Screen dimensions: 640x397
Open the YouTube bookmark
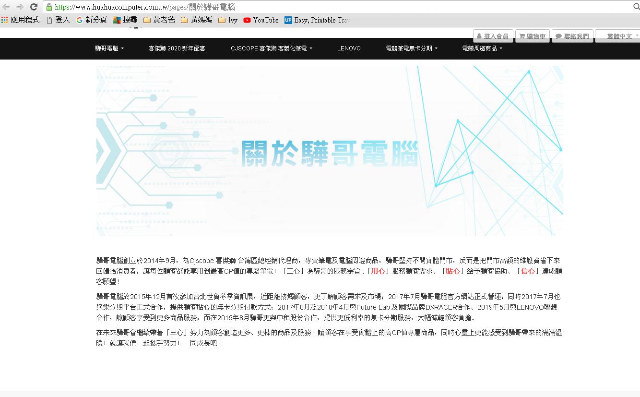tap(261, 20)
